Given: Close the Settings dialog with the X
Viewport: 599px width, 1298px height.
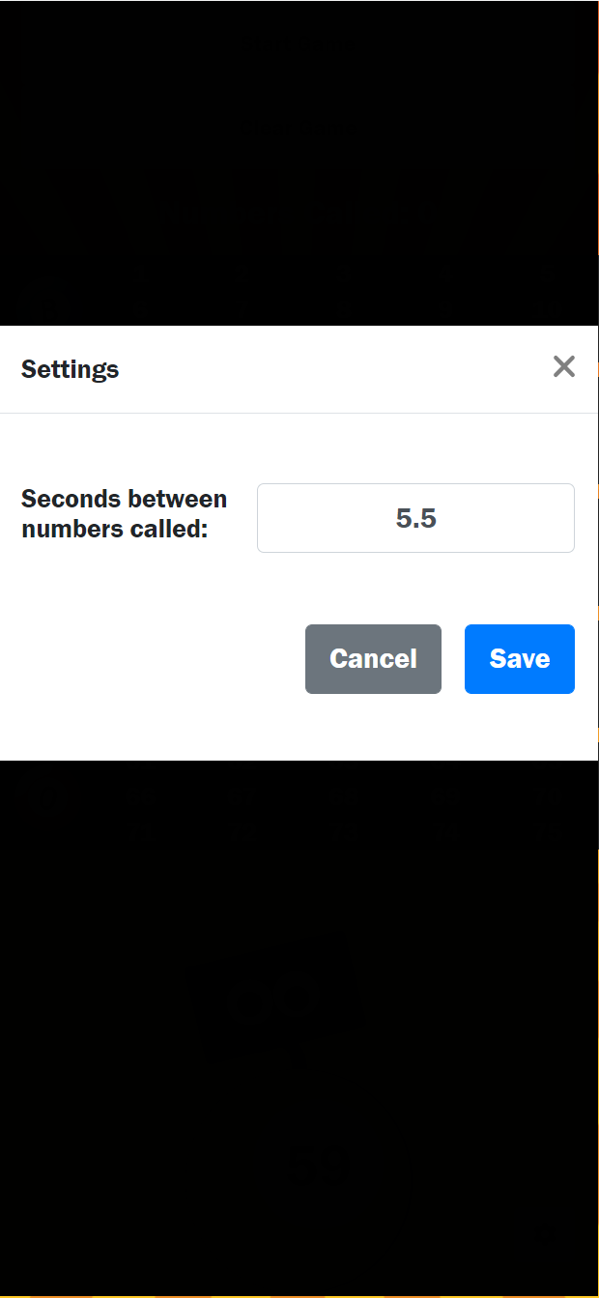Looking at the screenshot, I should [563, 366].
